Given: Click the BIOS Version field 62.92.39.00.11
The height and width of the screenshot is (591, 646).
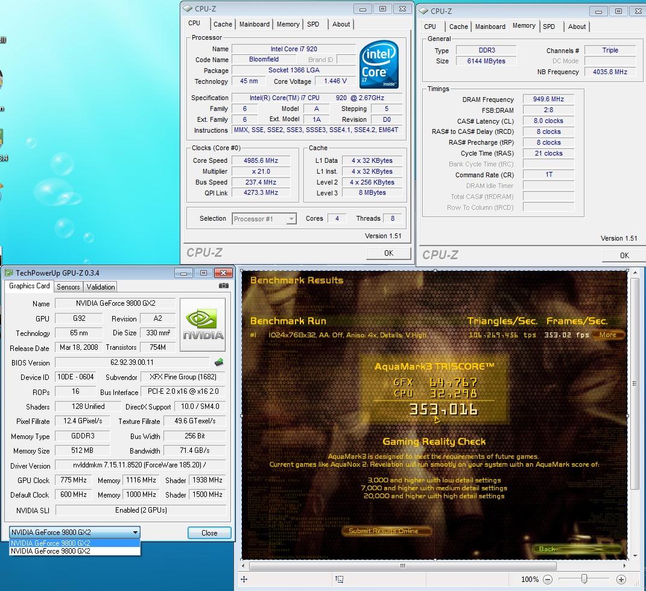Looking at the screenshot, I should 132,362.
